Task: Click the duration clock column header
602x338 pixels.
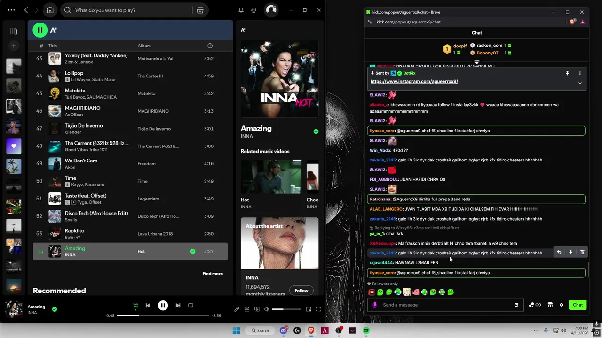Action: [x=210, y=46]
